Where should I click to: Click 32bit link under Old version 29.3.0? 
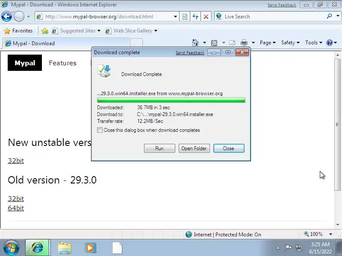[16, 198]
